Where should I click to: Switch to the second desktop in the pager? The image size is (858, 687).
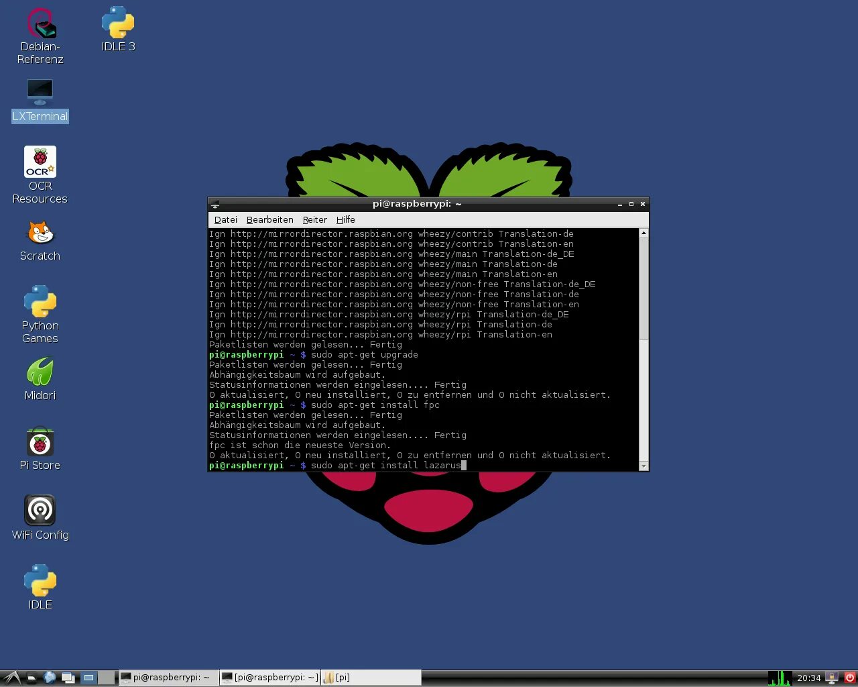point(106,678)
